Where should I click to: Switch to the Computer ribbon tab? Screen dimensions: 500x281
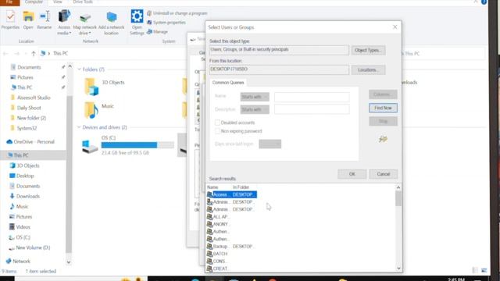[x=34, y=2]
